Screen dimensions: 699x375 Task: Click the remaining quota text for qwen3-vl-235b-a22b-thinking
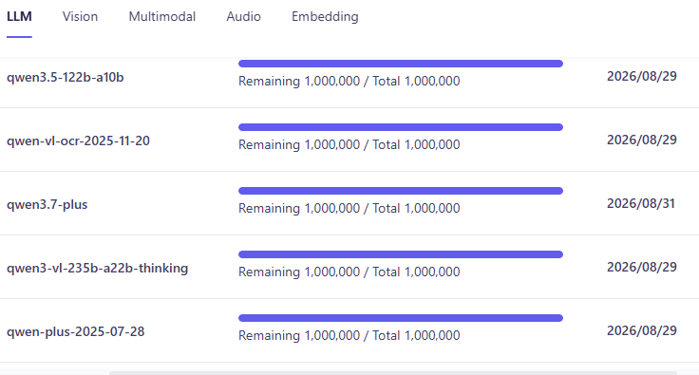[x=349, y=272]
